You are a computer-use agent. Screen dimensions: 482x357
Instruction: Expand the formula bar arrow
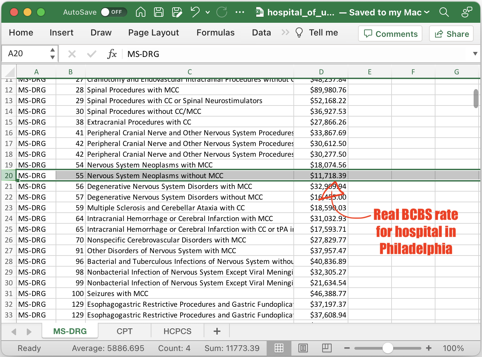point(475,54)
